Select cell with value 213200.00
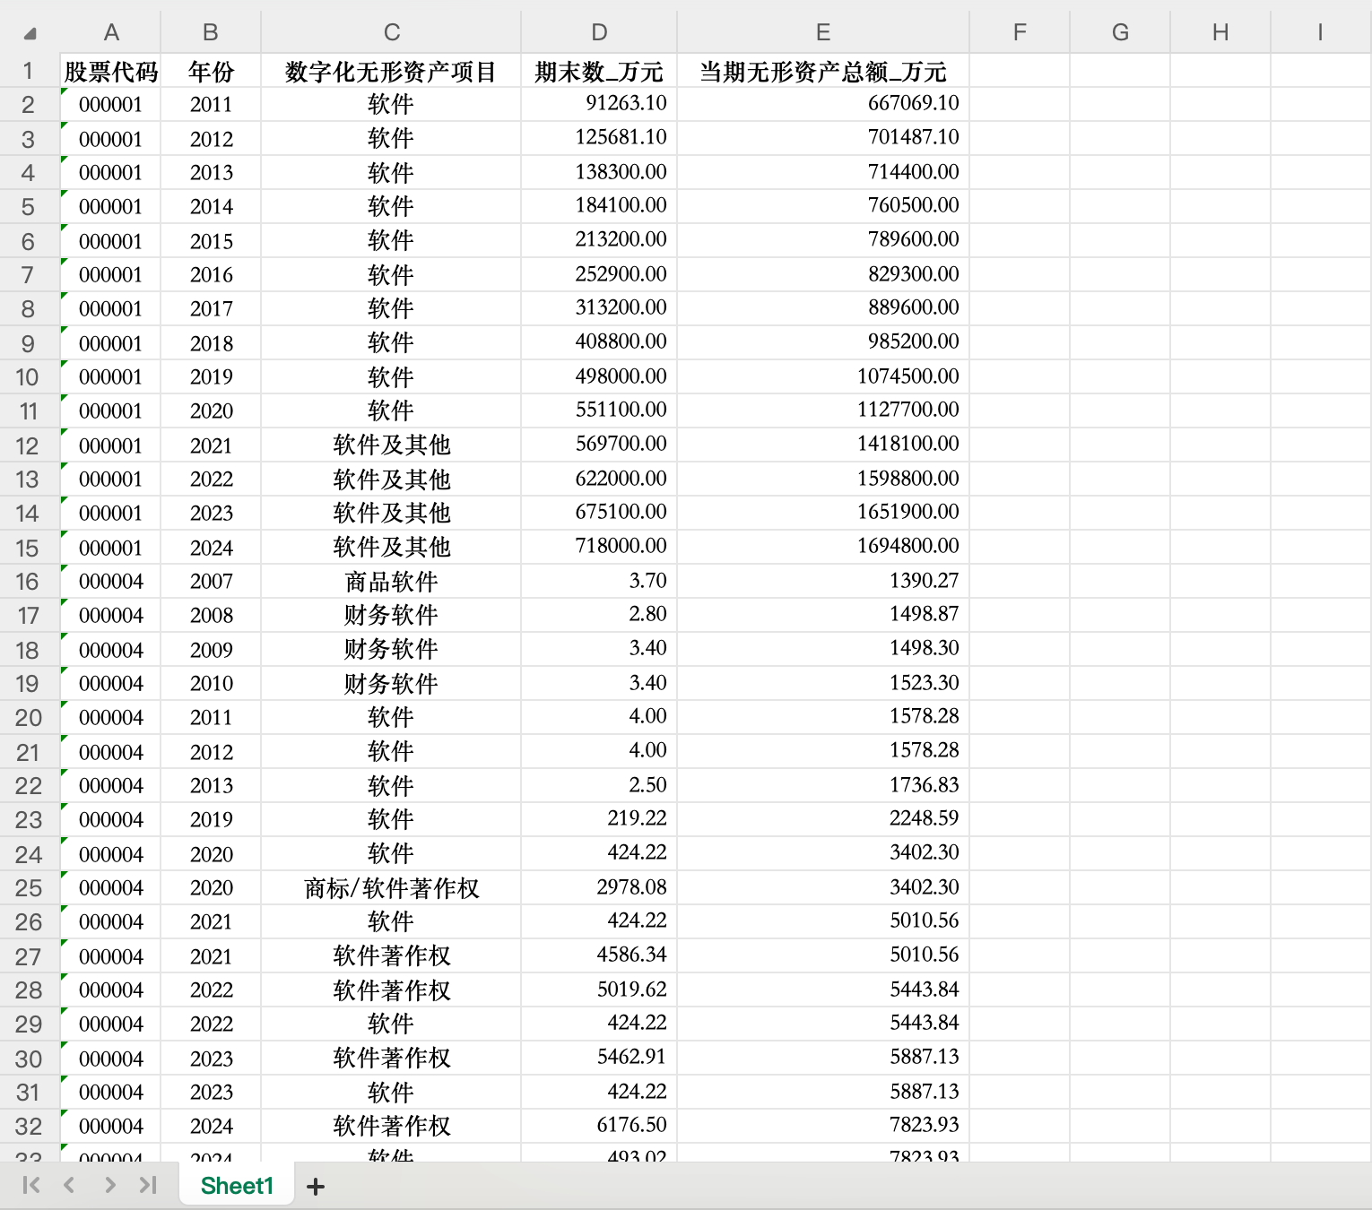 (599, 240)
